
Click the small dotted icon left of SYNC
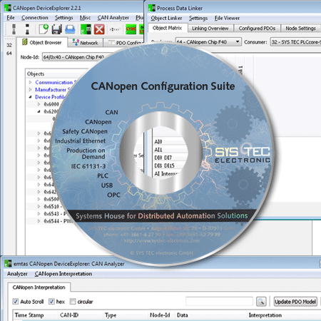pyautogui.click(x=115, y=29)
